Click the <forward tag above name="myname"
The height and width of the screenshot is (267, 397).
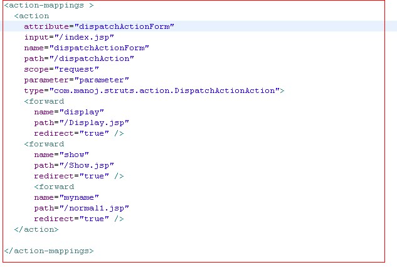(x=54, y=187)
